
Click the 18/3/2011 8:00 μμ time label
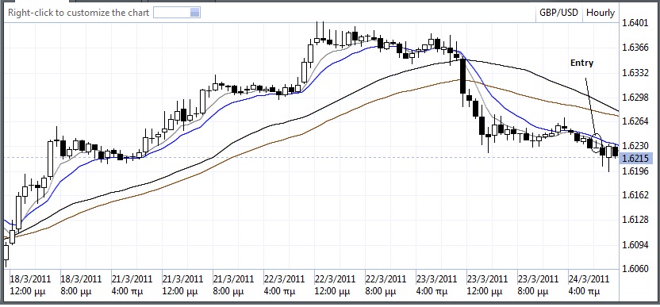[81, 285]
